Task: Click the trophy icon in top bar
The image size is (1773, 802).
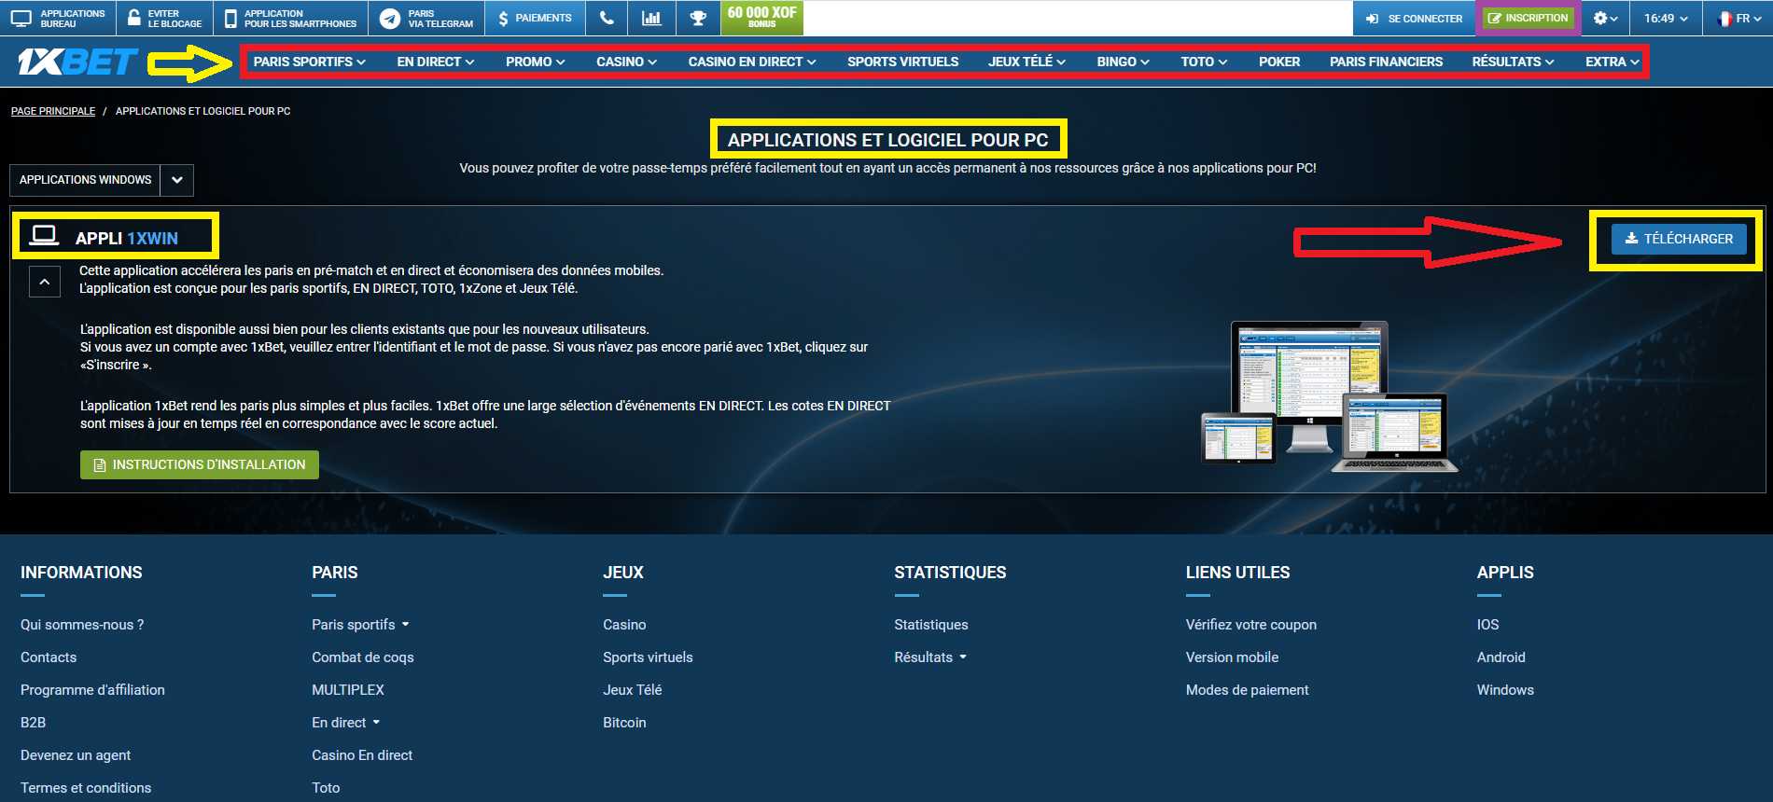Action: point(698,18)
